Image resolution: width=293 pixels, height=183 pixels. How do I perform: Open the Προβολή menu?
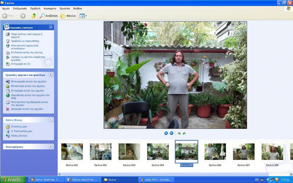[35, 9]
